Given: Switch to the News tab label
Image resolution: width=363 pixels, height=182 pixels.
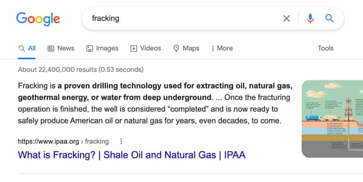Looking at the screenshot, I should click(x=66, y=48).
